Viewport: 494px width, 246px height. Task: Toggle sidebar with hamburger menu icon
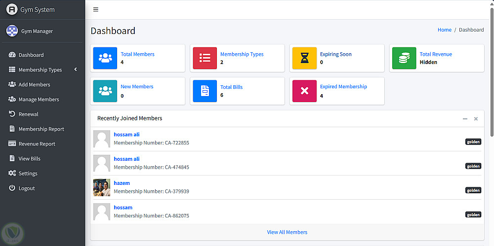coord(96,9)
